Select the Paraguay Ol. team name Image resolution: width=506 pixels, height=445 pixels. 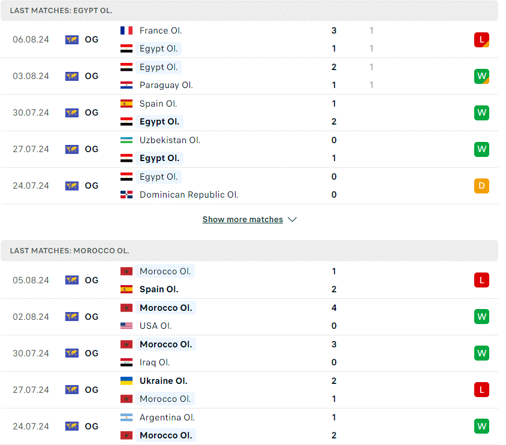click(x=166, y=85)
